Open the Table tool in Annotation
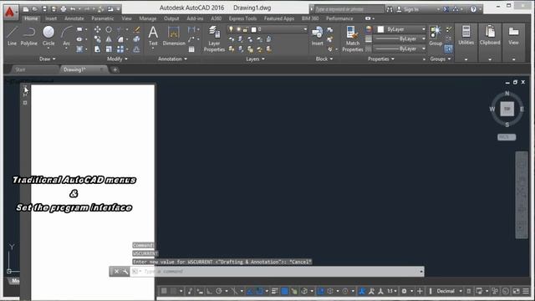Viewport: 535px width, 301px height. point(191,49)
